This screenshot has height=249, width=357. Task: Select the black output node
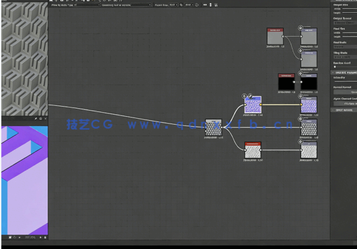(309, 82)
